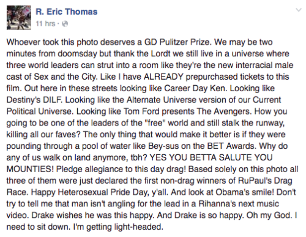Open the post options chevron menu

(x=299, y=10)
